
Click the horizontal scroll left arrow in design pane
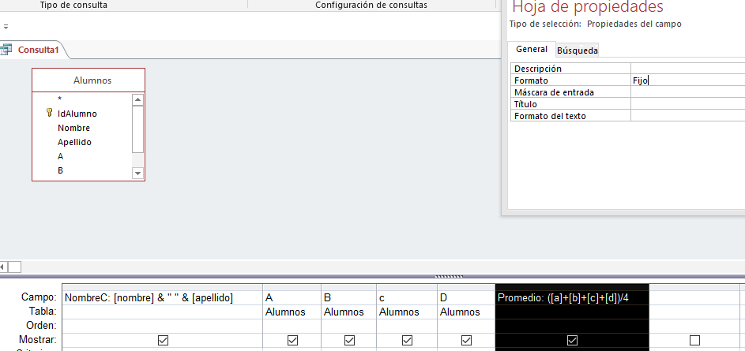[3, 267]
